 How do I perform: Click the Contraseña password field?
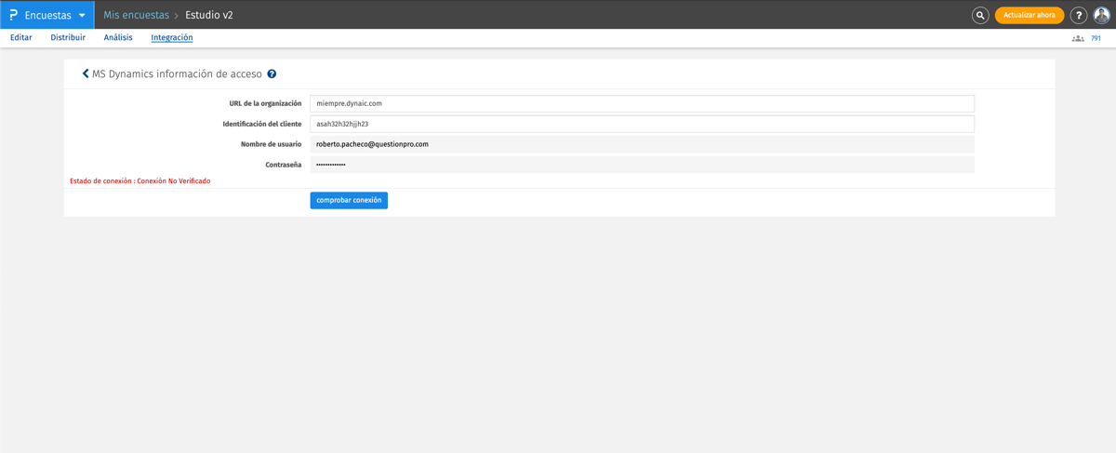tap(642, 165)
